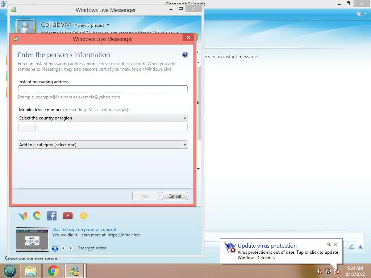Click the Start button on taskbar
The image size is (371, 278).
click(10, 271)
